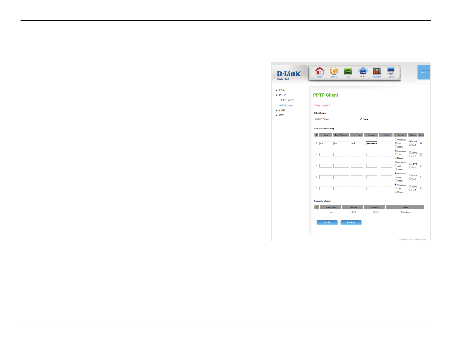Image resolution: width=452 pixels, height=349 pixels.
Task: Click the Apply button
Action: click(x=327, y=223)
